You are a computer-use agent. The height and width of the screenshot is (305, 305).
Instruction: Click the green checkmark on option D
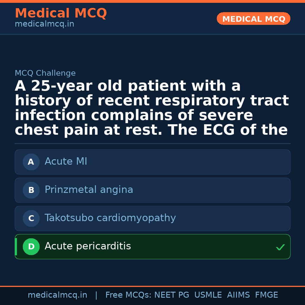[280, 247]
